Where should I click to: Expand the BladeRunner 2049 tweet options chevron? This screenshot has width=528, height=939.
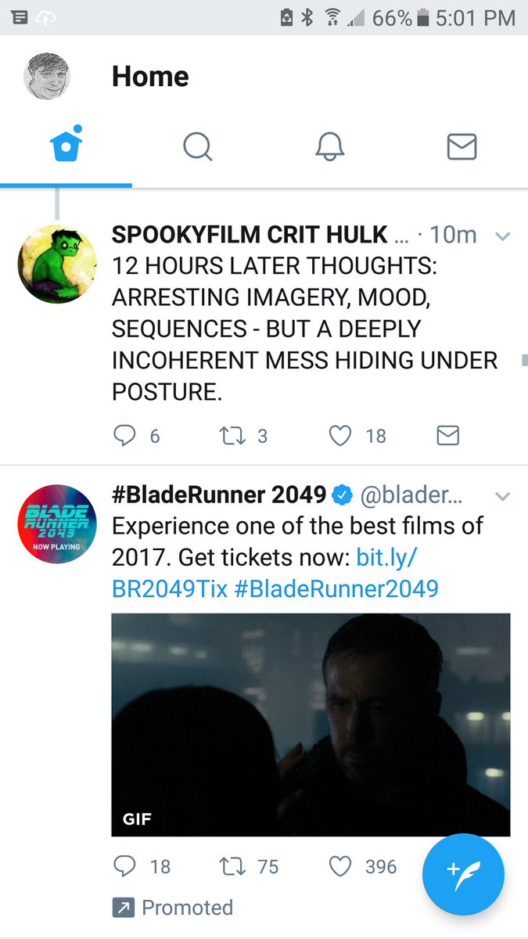click(x=503, y=496)
